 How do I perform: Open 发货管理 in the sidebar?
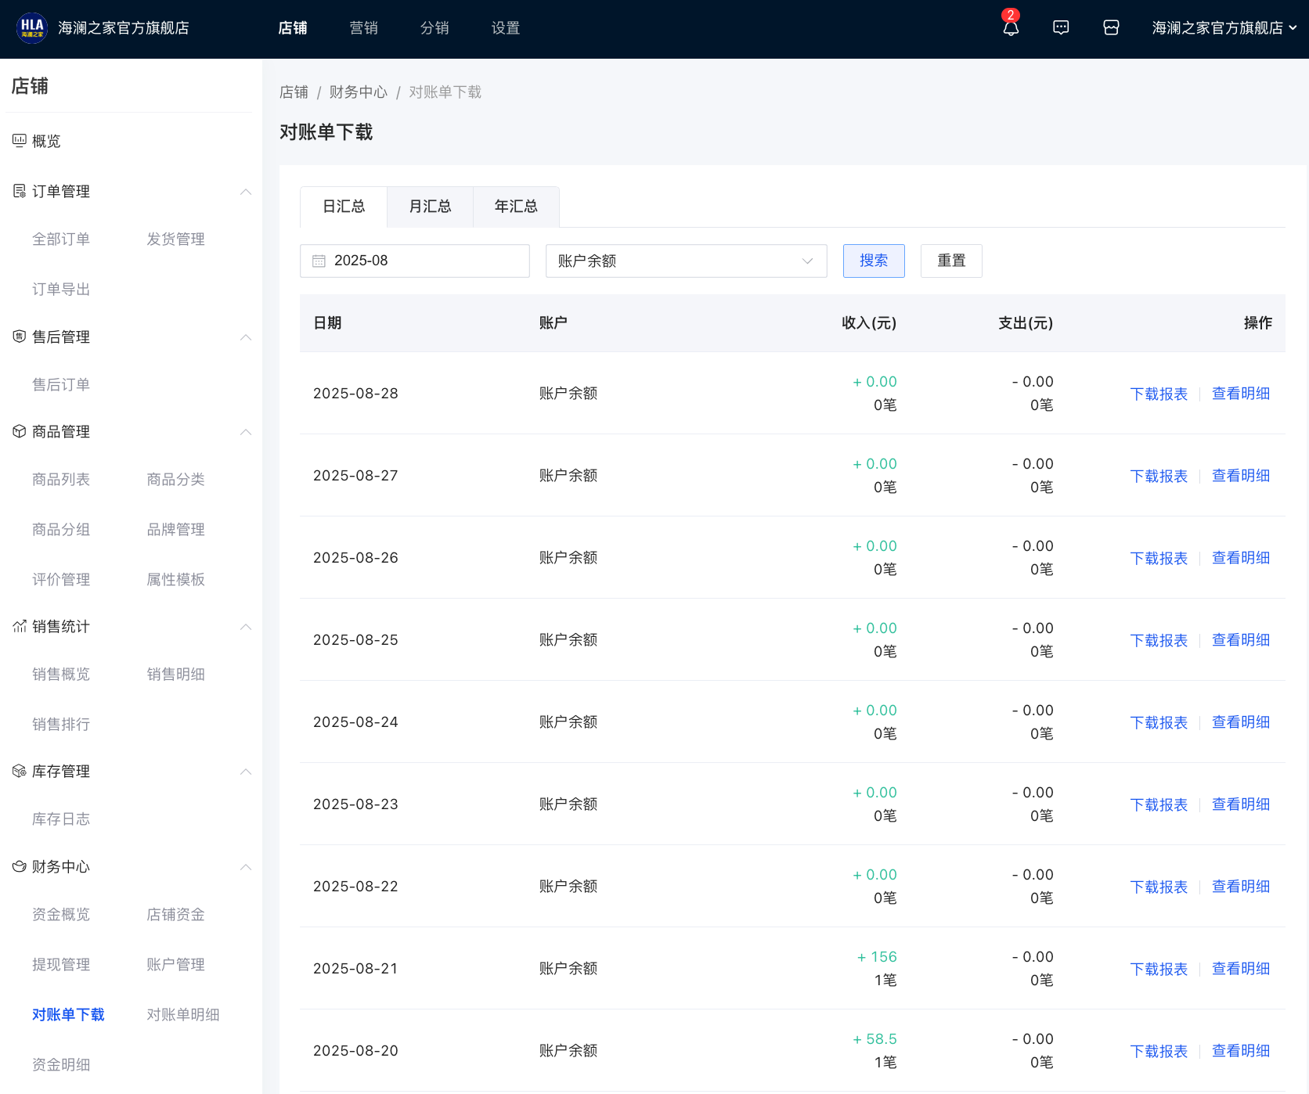(x=176, y=239)
